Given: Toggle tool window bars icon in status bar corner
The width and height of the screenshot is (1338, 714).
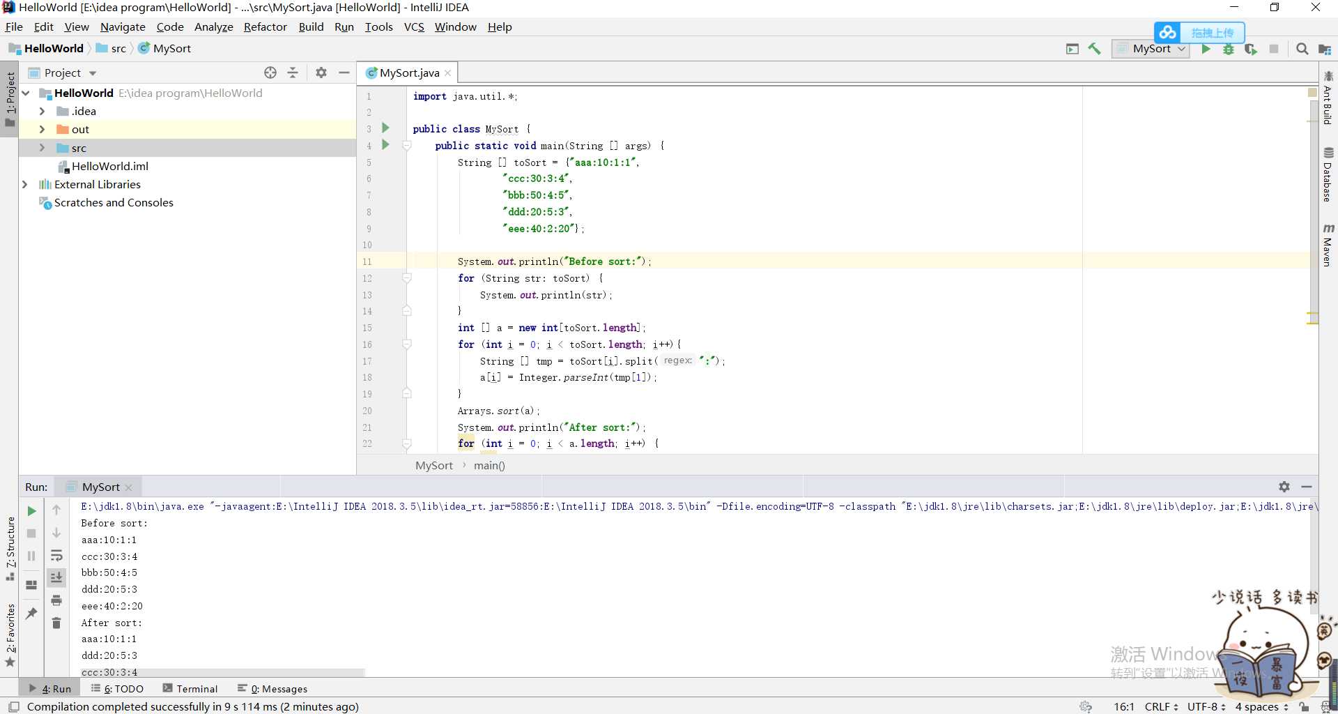Looking at the screenshot, I should [x=14, y=706].
